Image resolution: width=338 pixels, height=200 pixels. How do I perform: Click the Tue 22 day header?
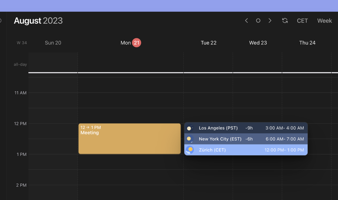pyautogui.click(x=208, y=43)
